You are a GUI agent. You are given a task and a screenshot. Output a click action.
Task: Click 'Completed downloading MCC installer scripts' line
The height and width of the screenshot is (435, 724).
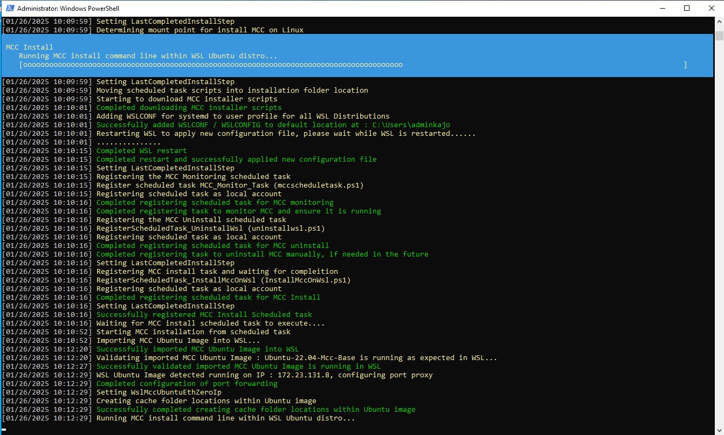[x=189, y=108]
